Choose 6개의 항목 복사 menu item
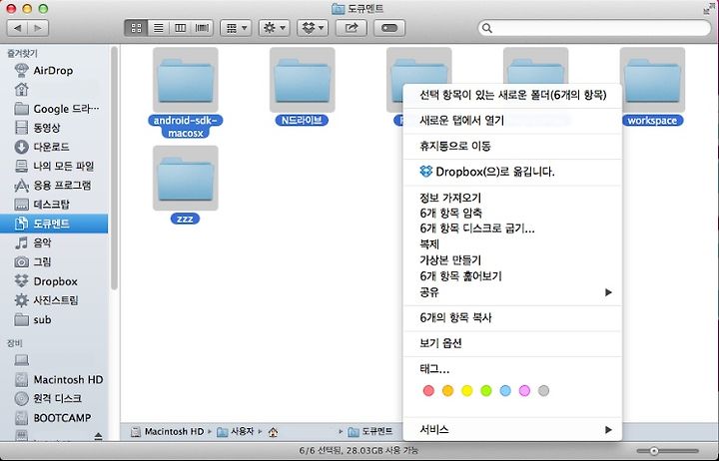This screenshot has height=461, width=719. [x=512, y=318]
